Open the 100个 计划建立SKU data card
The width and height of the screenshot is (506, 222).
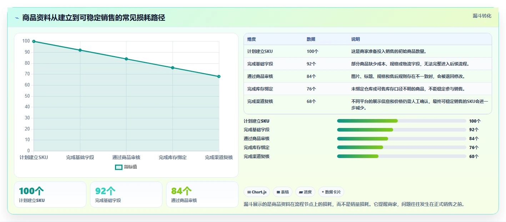(x=50, y=194)
